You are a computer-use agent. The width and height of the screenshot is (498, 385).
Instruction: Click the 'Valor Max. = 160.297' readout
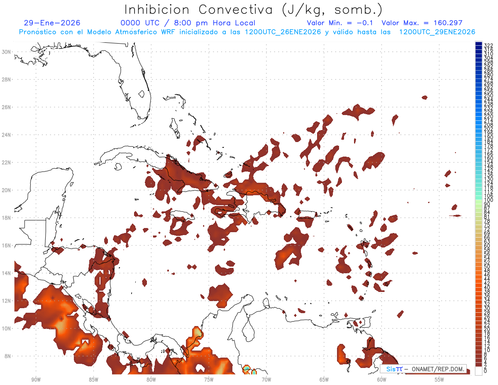(x=422, y=23)
